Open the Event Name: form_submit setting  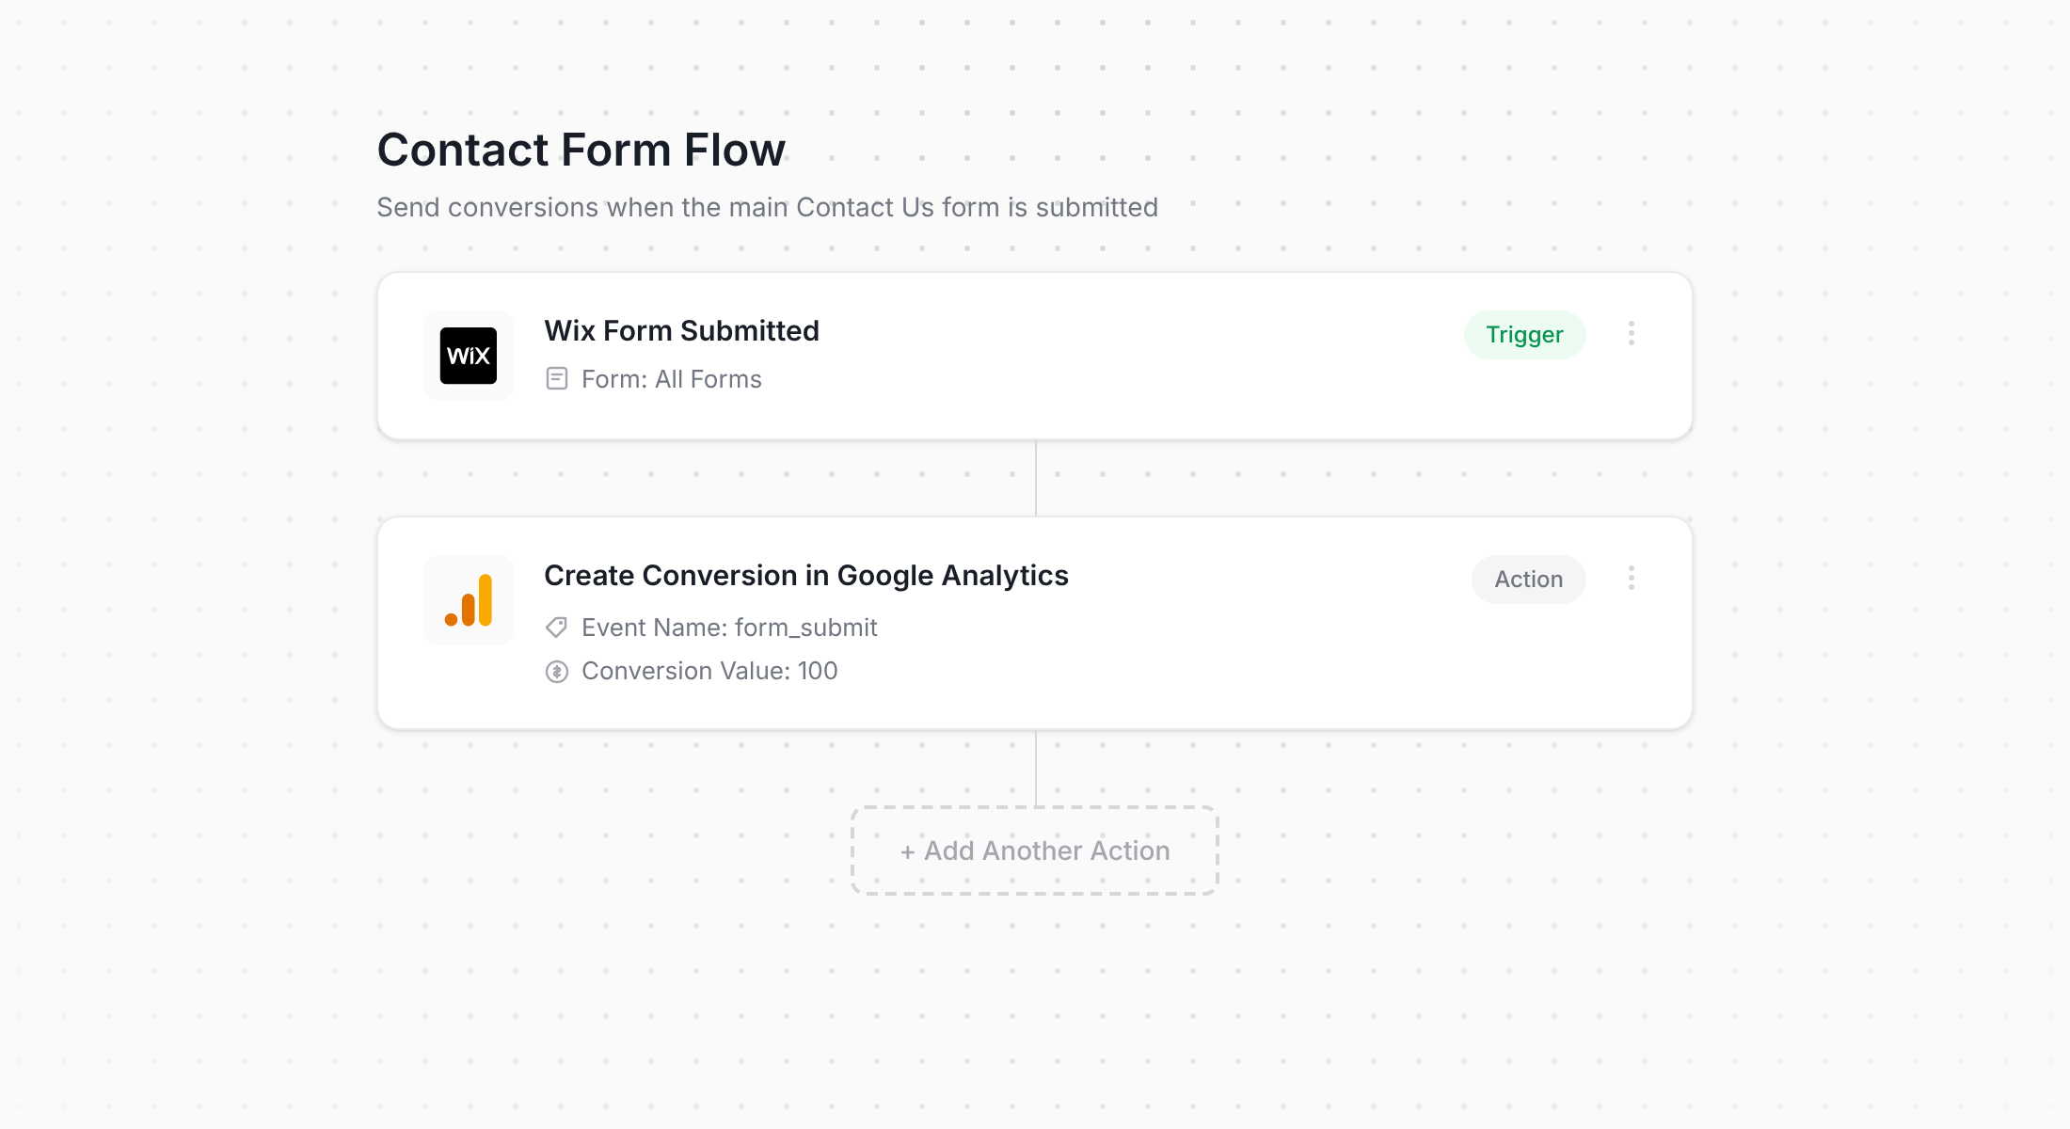pos(728,627)
